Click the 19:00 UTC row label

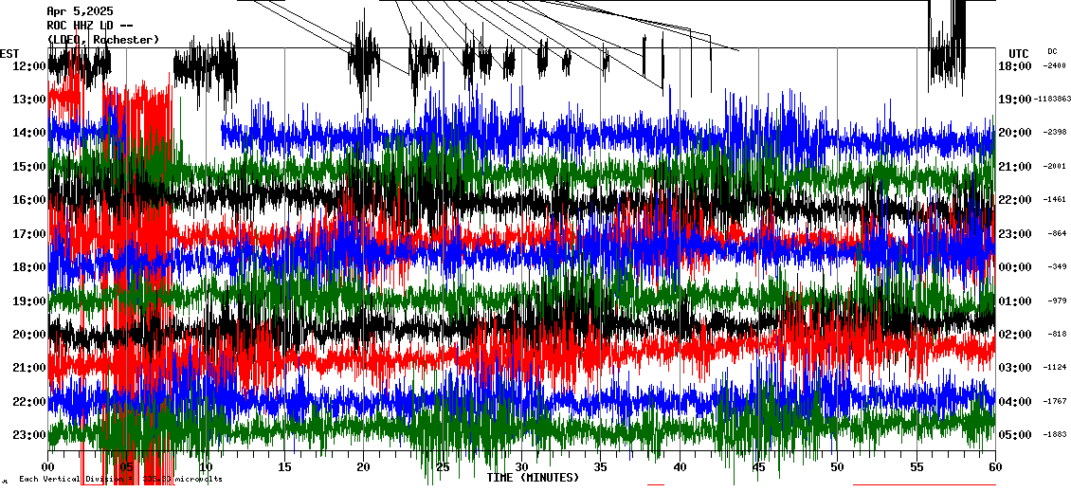coord(1014,100)
